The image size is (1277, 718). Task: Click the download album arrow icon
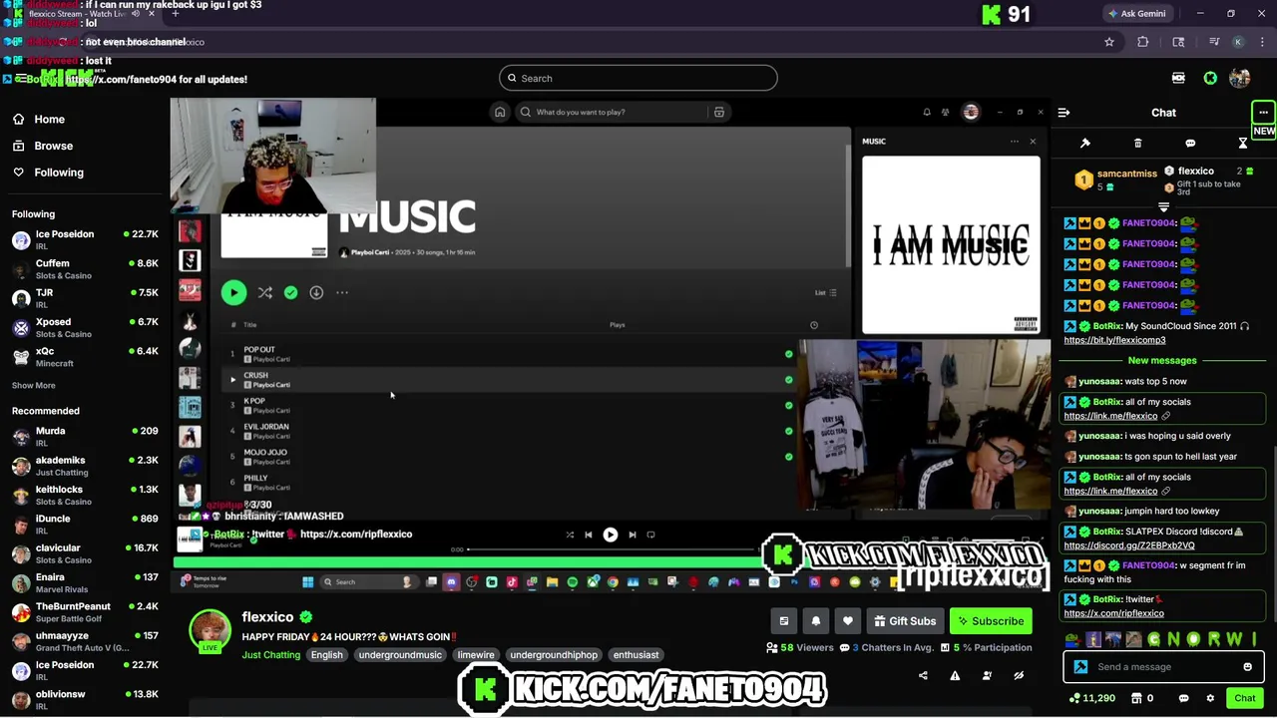(x=316, y=292)
